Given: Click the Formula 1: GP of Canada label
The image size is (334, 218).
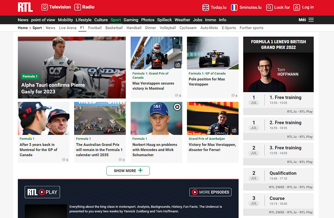Looking at the screenshot, I should (x=207, y=73).
